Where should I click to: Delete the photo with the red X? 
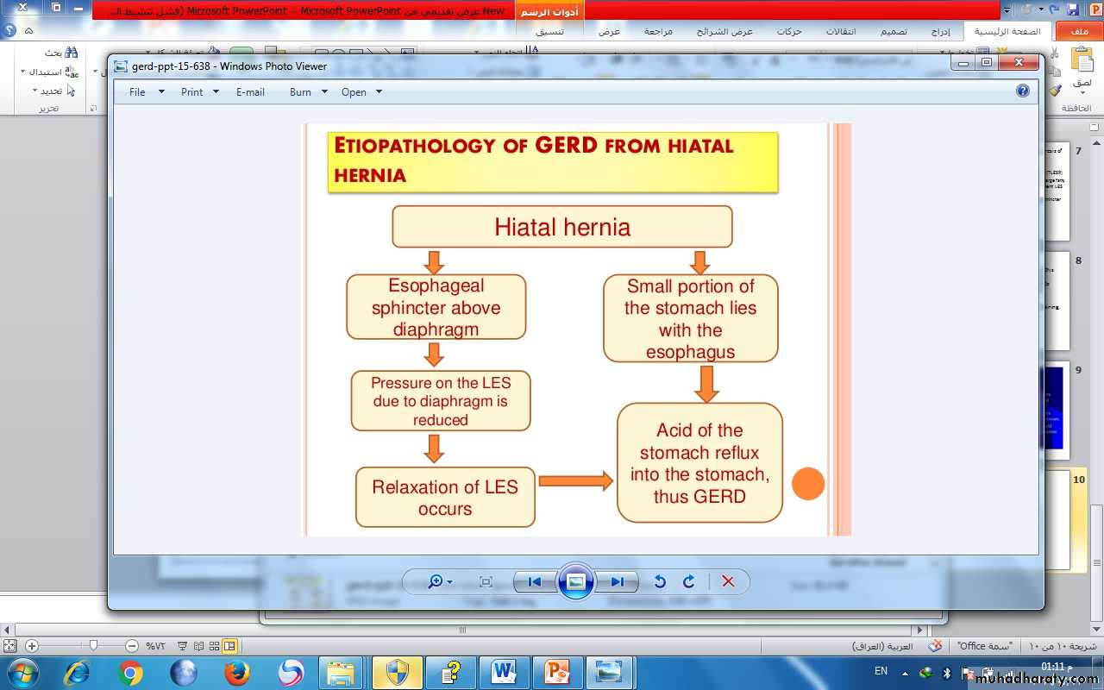click(728, 582)
